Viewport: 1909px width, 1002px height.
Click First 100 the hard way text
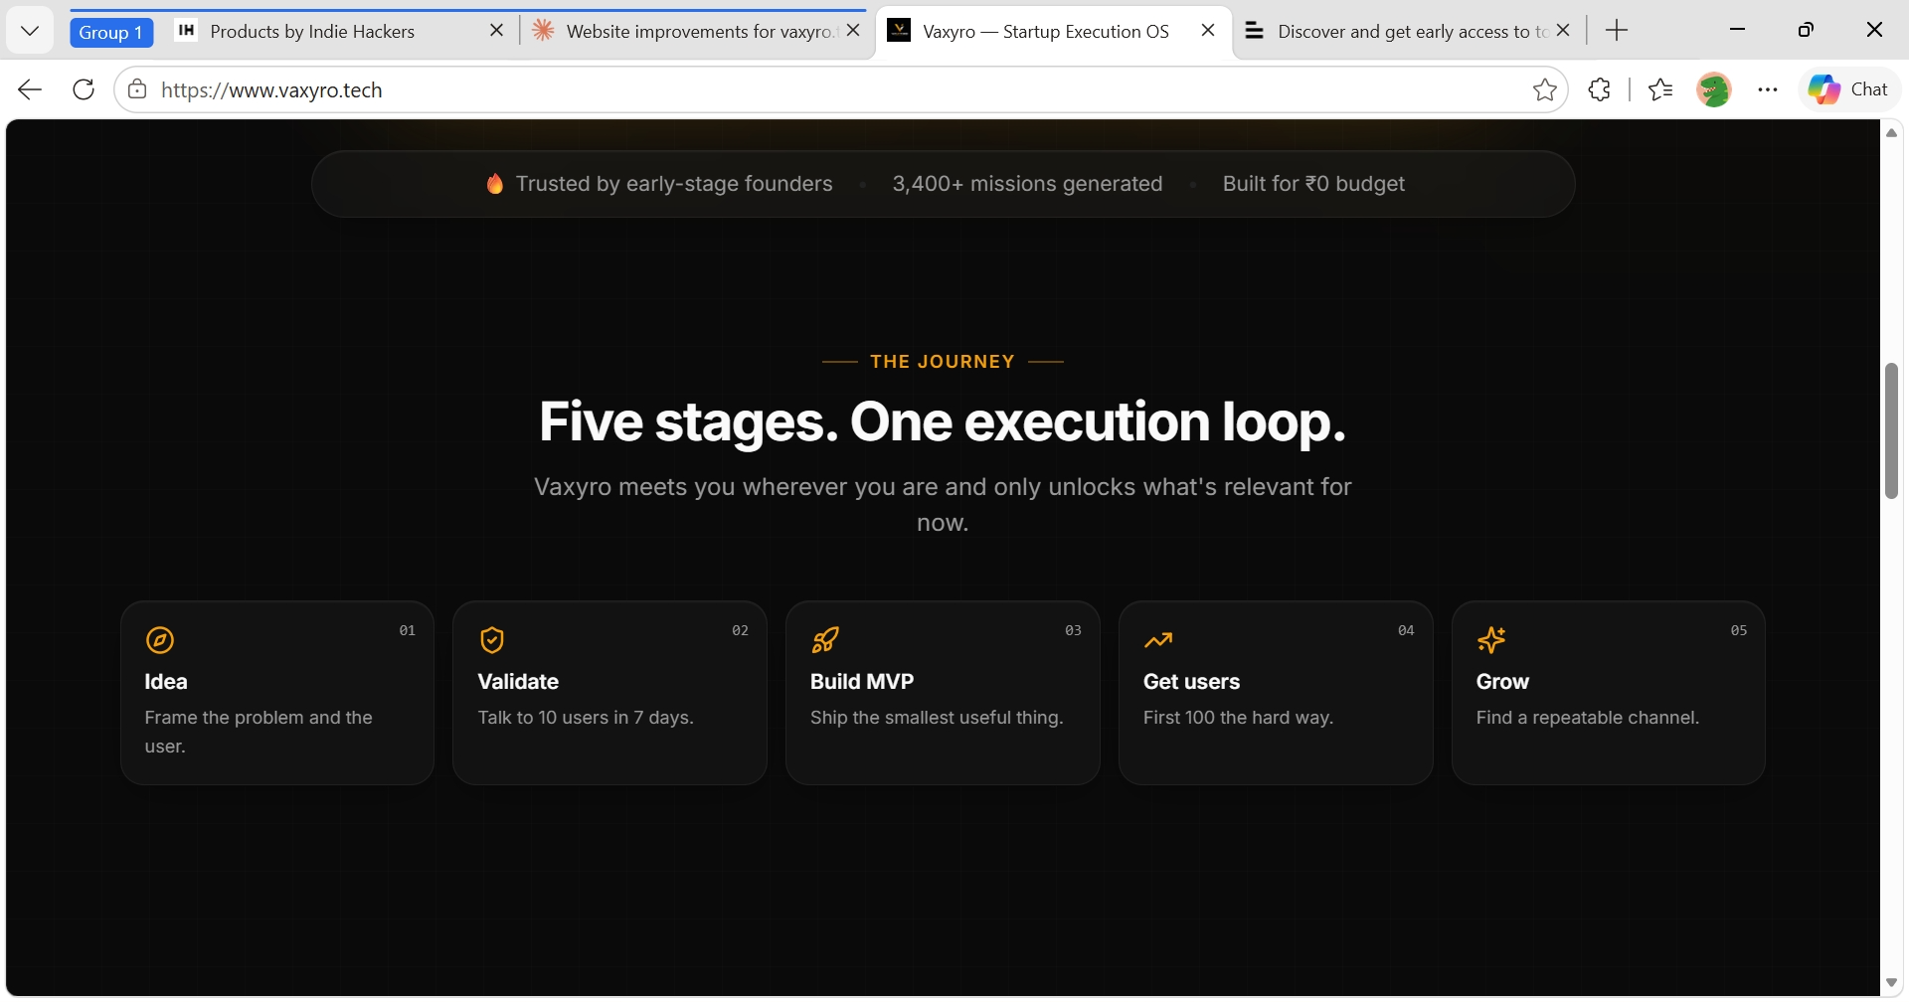coord(1238,718)
